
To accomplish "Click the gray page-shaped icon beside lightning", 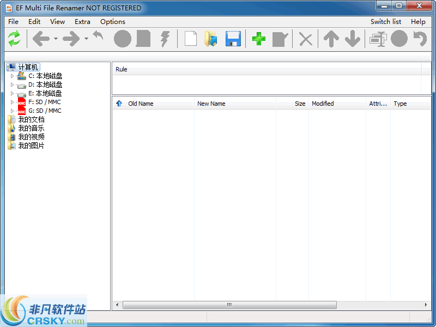I will click(143, 39).
